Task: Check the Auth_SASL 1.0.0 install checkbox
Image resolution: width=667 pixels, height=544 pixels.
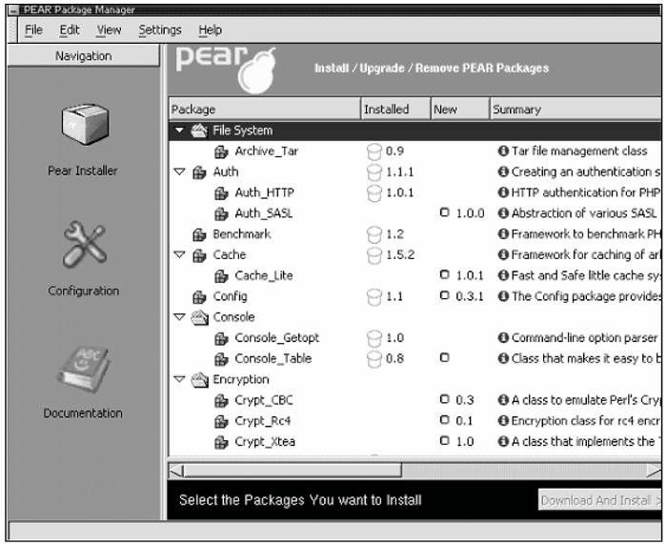Action: click(x=445, y=212)
